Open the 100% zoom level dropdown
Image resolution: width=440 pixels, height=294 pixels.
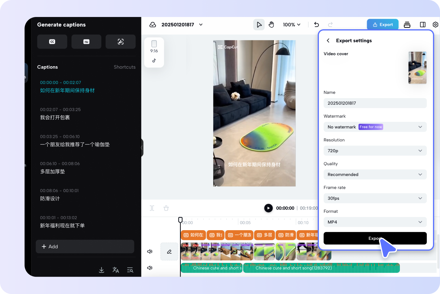292,25
